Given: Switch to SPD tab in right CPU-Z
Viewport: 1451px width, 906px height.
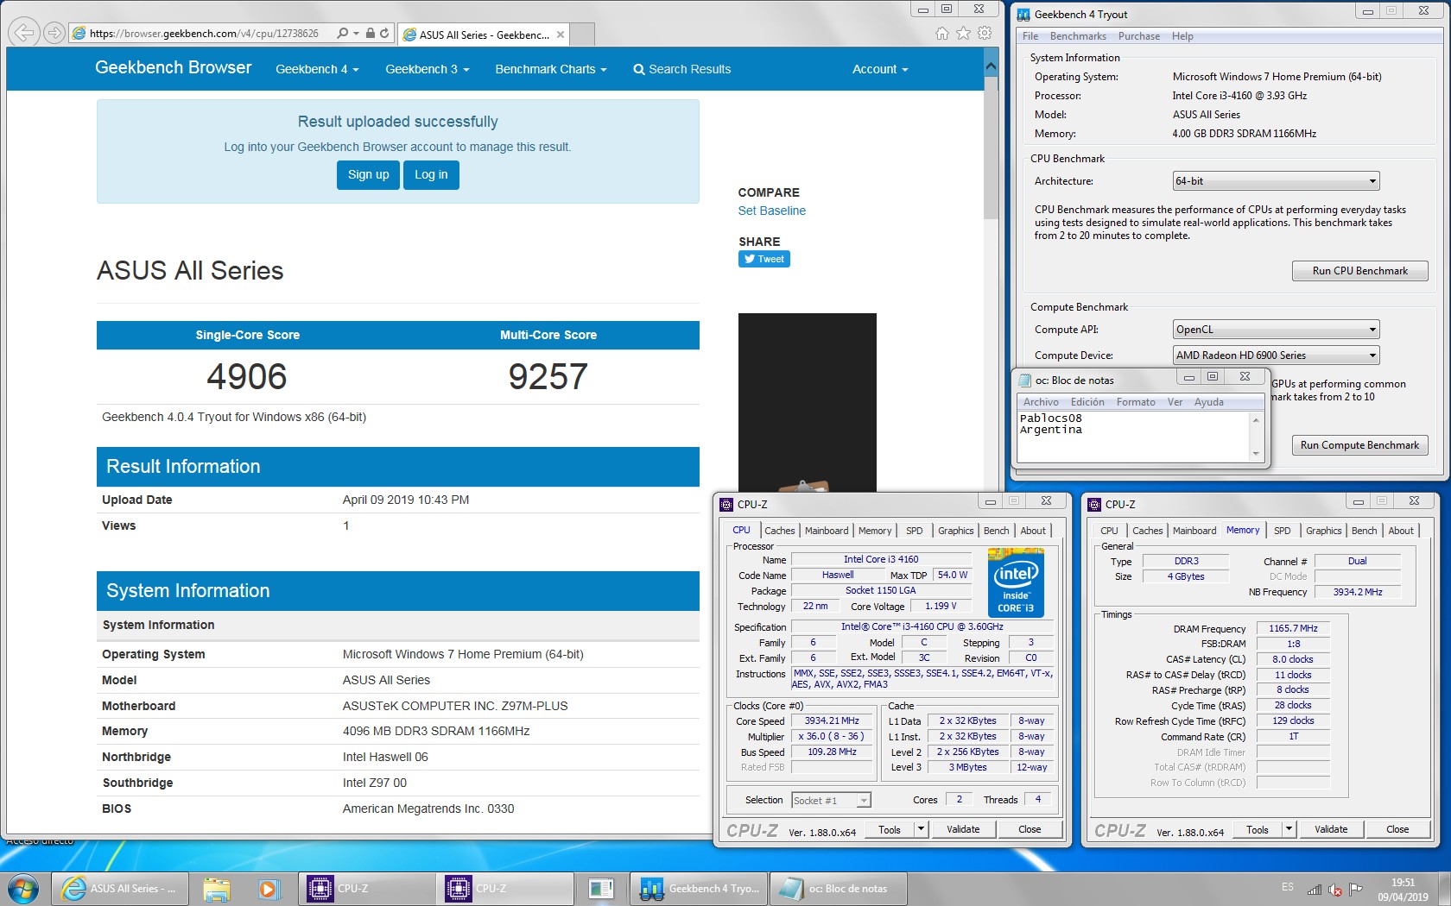Looking at the screenshot, I should click(1283, 531).
